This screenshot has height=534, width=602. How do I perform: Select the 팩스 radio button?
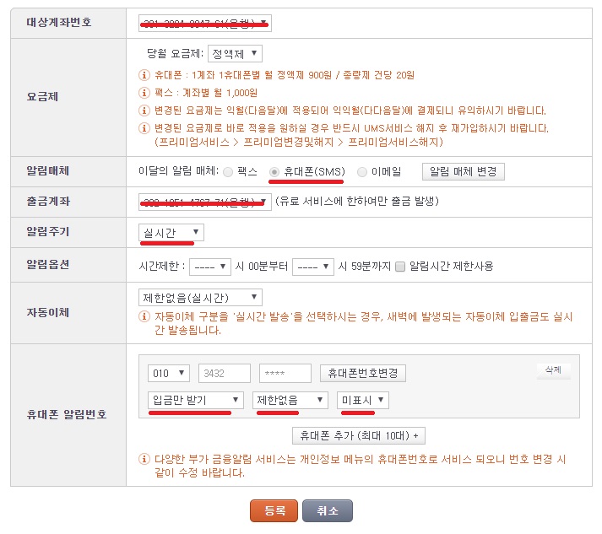pyautogui.click(x=227, y=172)
